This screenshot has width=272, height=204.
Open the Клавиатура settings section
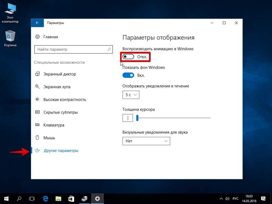pyautogui.click(x=54, y=125)
